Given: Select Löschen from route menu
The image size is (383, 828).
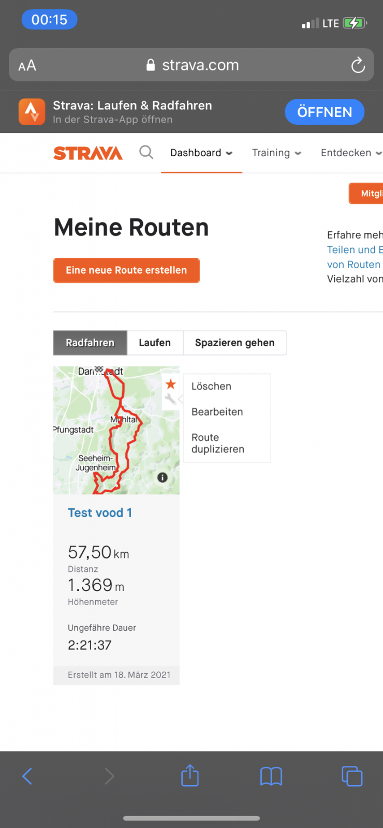Looking at the screenshot, I should point(211,386).
